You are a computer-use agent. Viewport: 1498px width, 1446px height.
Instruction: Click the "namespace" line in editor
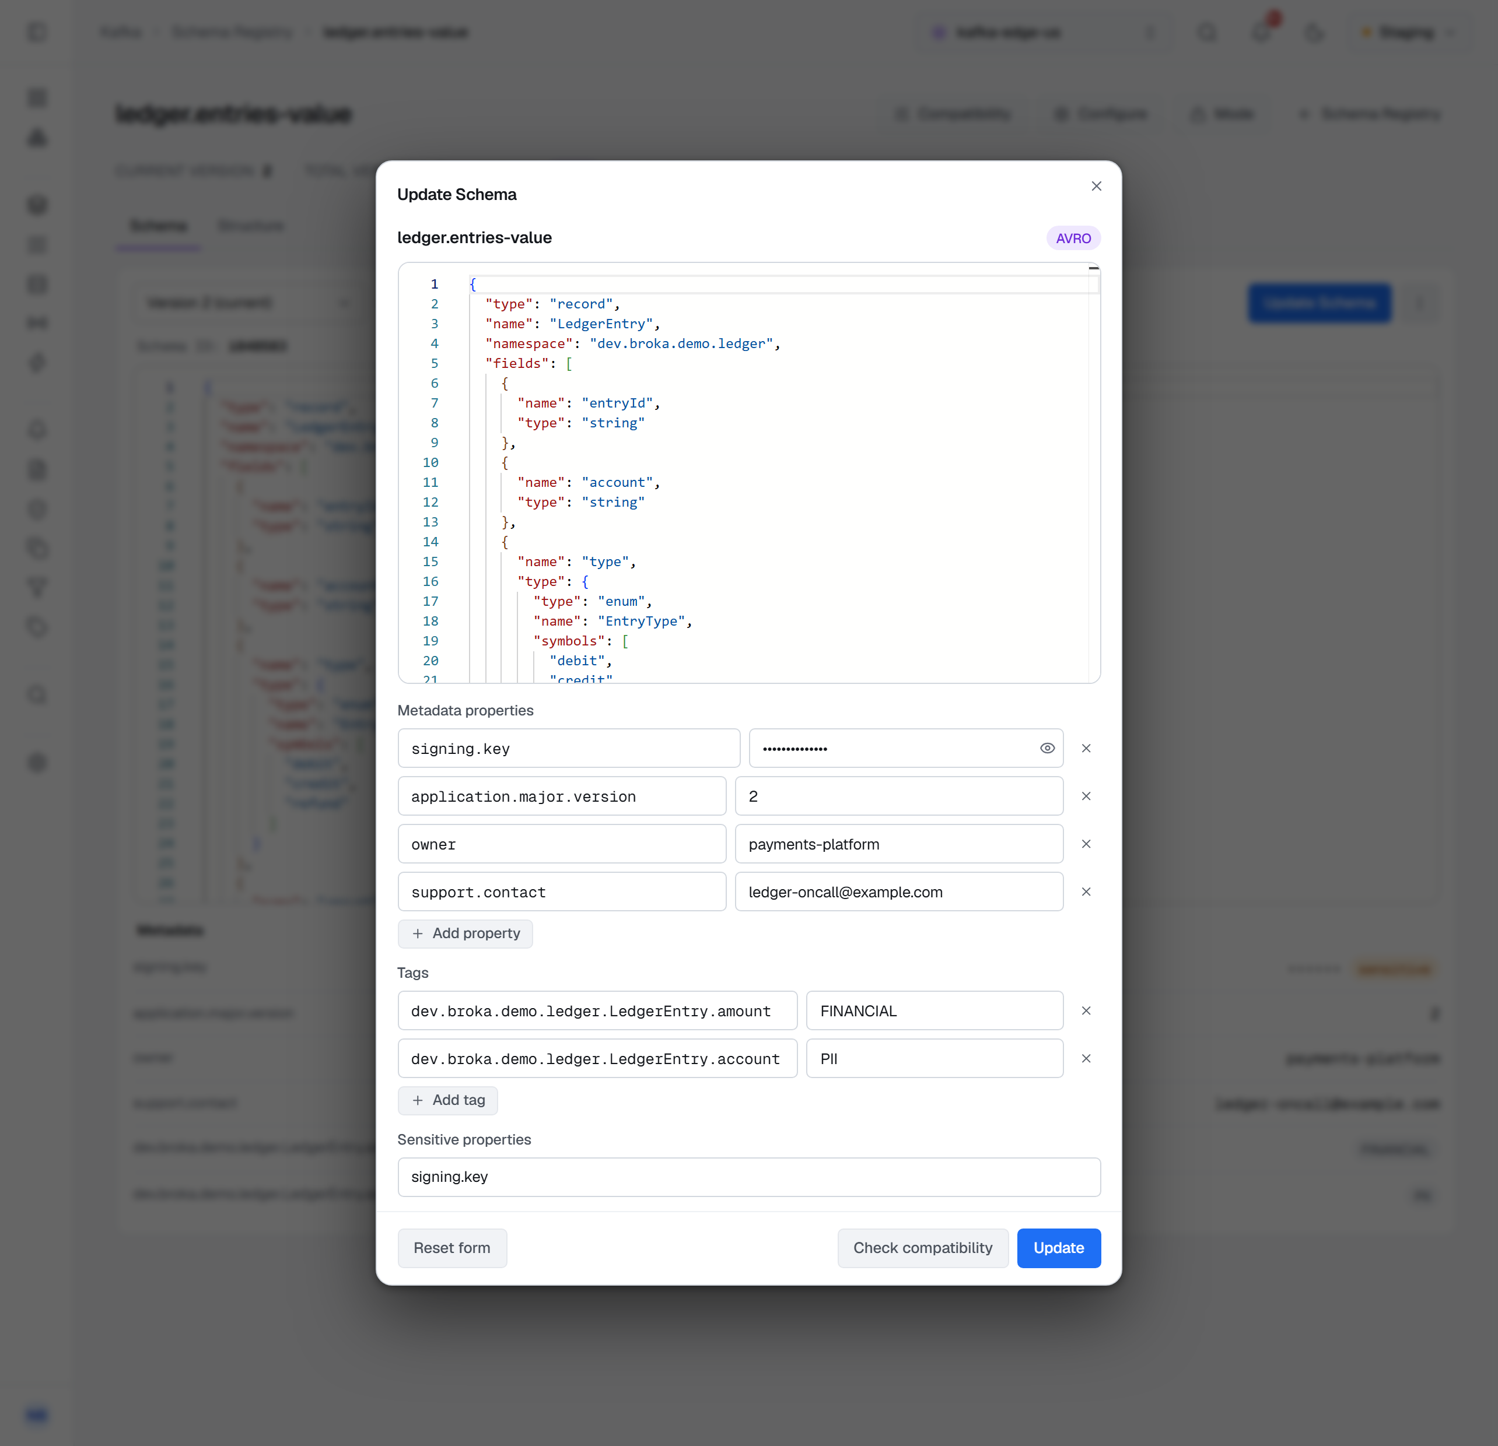[x=633, y=344]
